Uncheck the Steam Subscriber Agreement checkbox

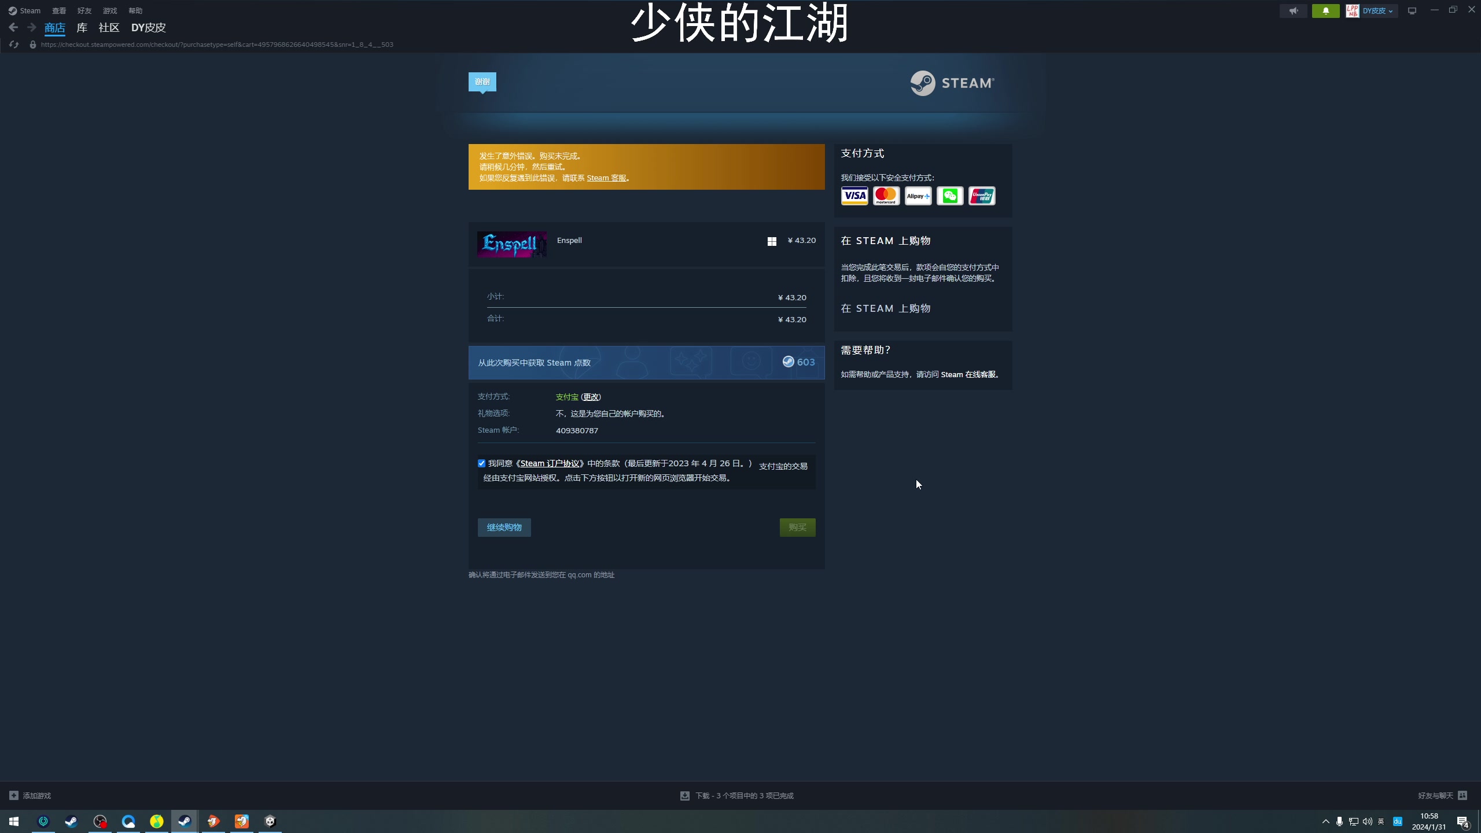coord(481,463)
